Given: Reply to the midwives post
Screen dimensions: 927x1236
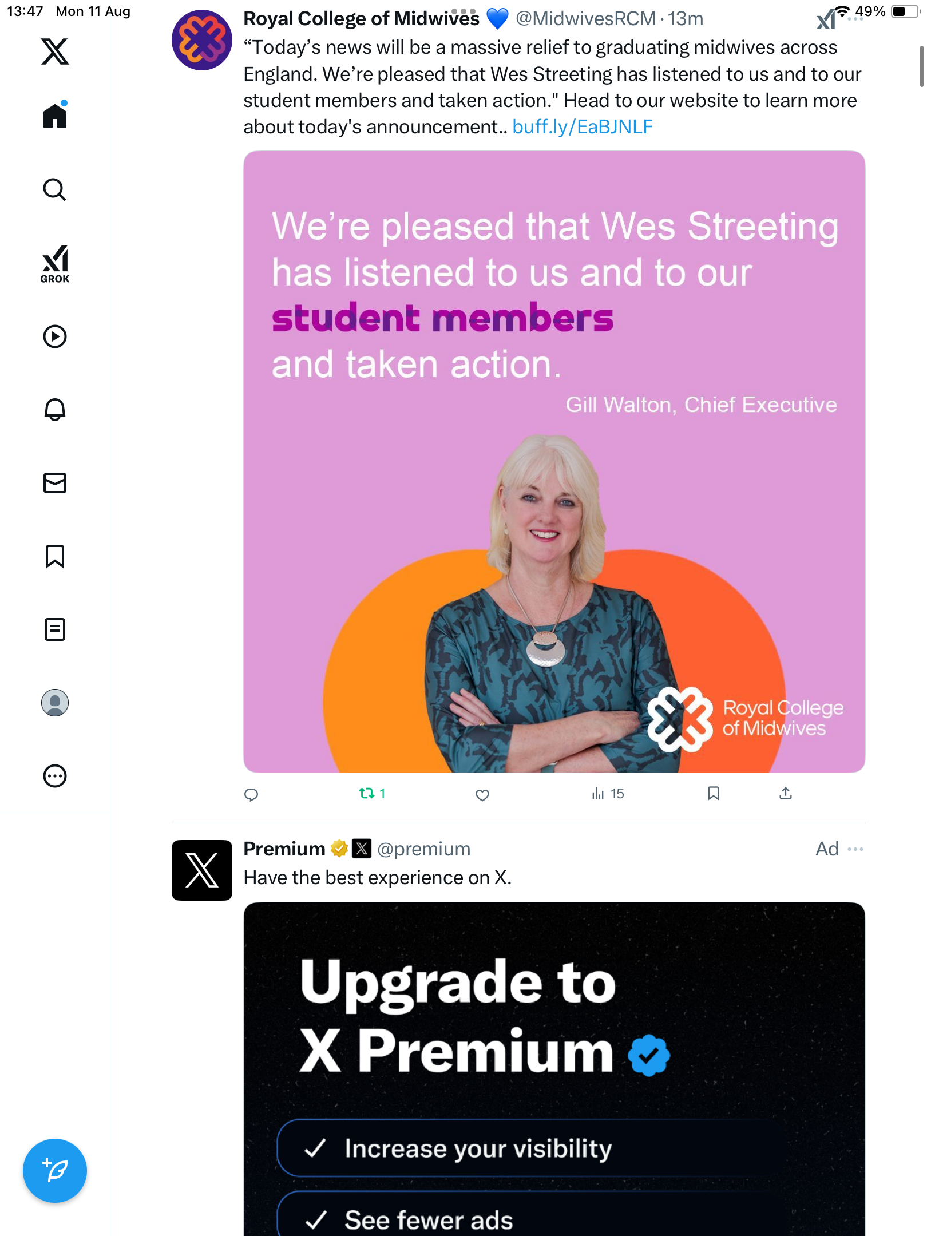Looking at the screenshot, I should point(251,795).
